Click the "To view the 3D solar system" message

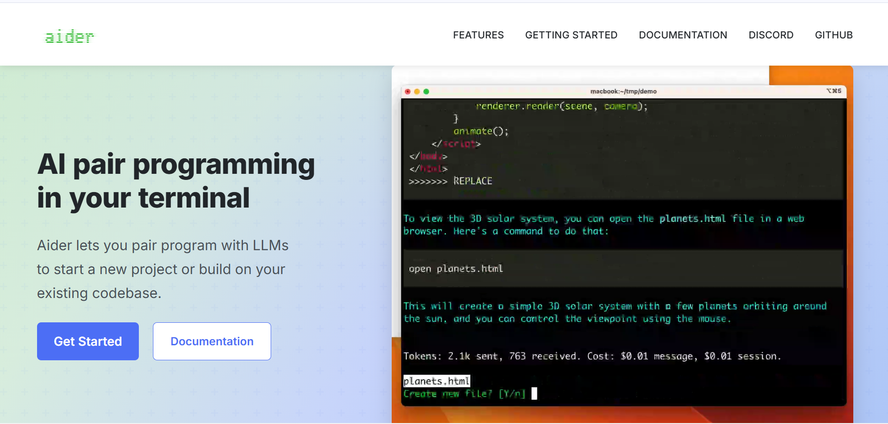click(604, 225)
